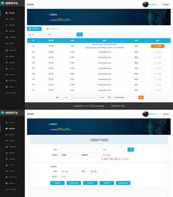Image resolution: width=173 pixels, height=197 pixels.
Task: Open the filter dropdown left of table search
Action: pyautogui.click(x=35, y=34)
